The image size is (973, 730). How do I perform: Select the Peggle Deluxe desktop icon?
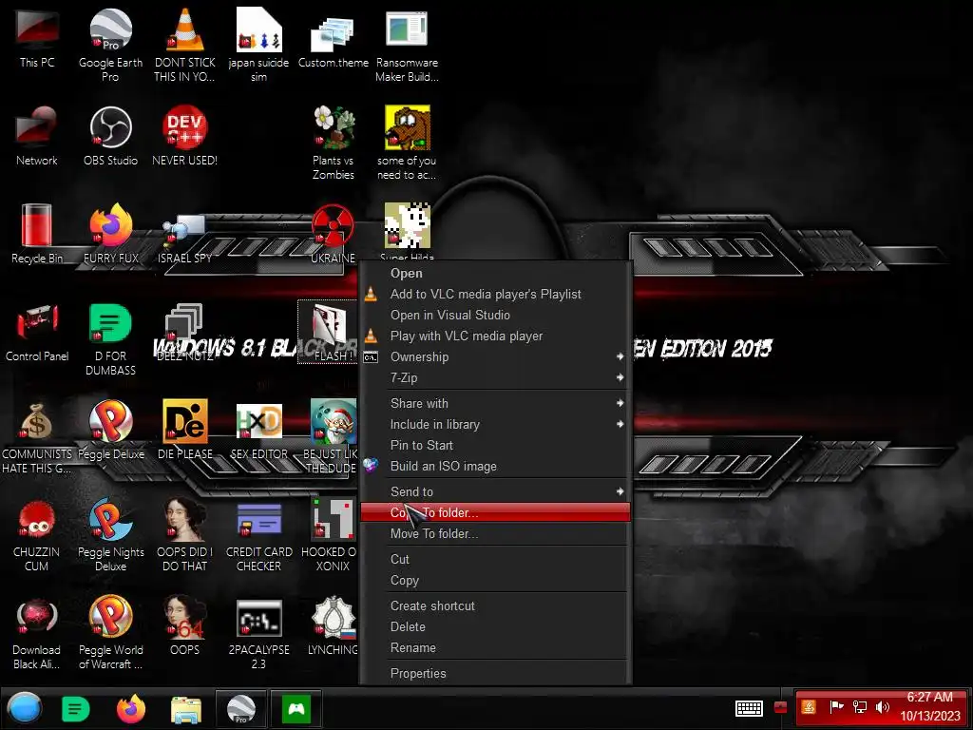(111, 430)
